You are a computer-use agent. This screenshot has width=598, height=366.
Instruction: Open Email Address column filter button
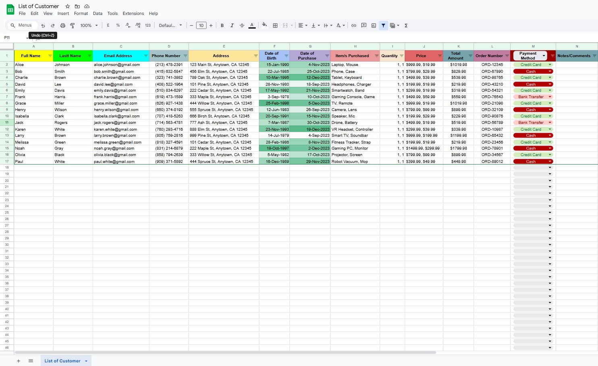(x=146, y=56)
